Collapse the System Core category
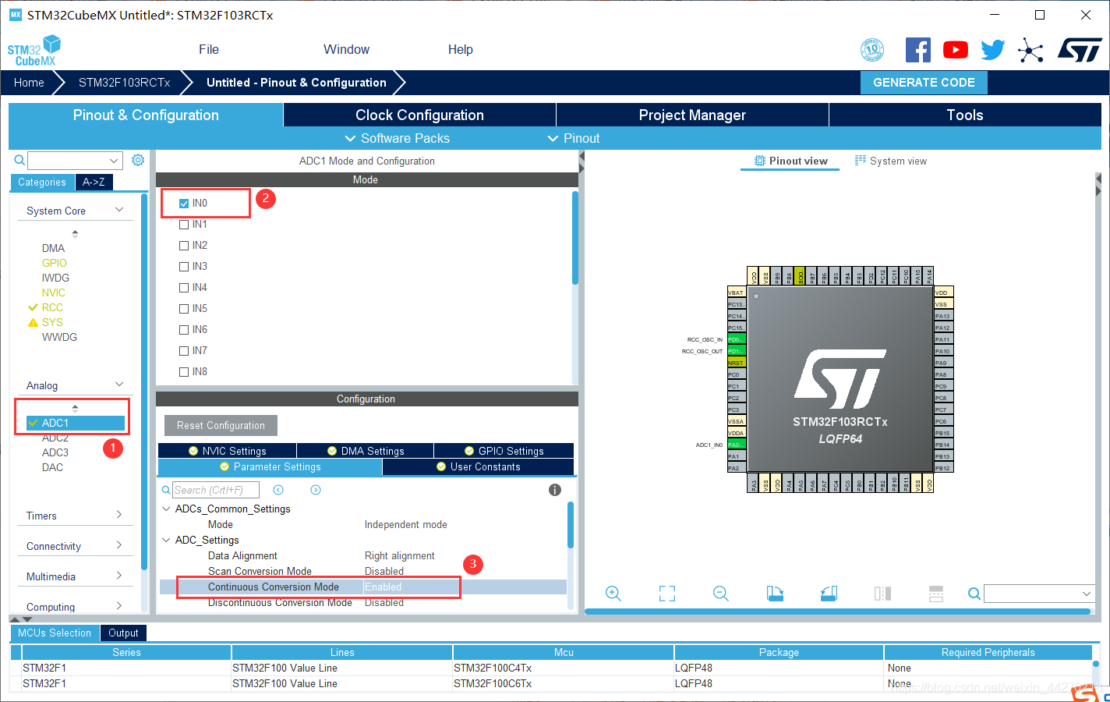1110x702 pixels. [119, 210]
